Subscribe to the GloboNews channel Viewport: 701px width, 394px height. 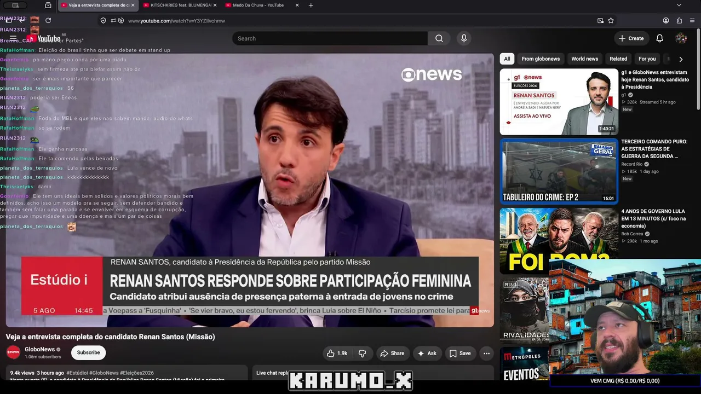point(88,352)
